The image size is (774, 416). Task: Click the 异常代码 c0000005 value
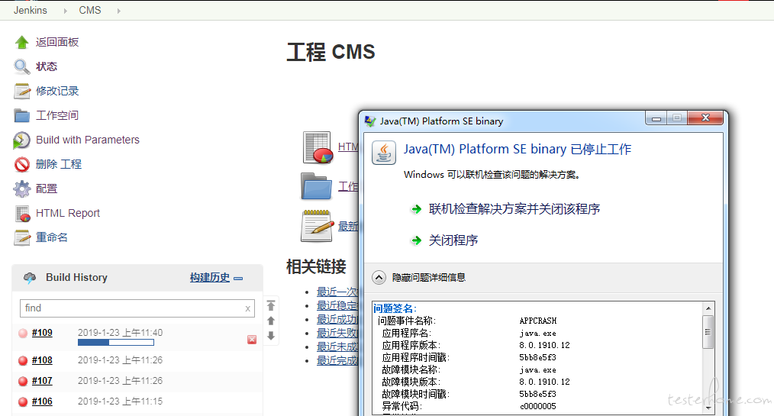[538, 407]
